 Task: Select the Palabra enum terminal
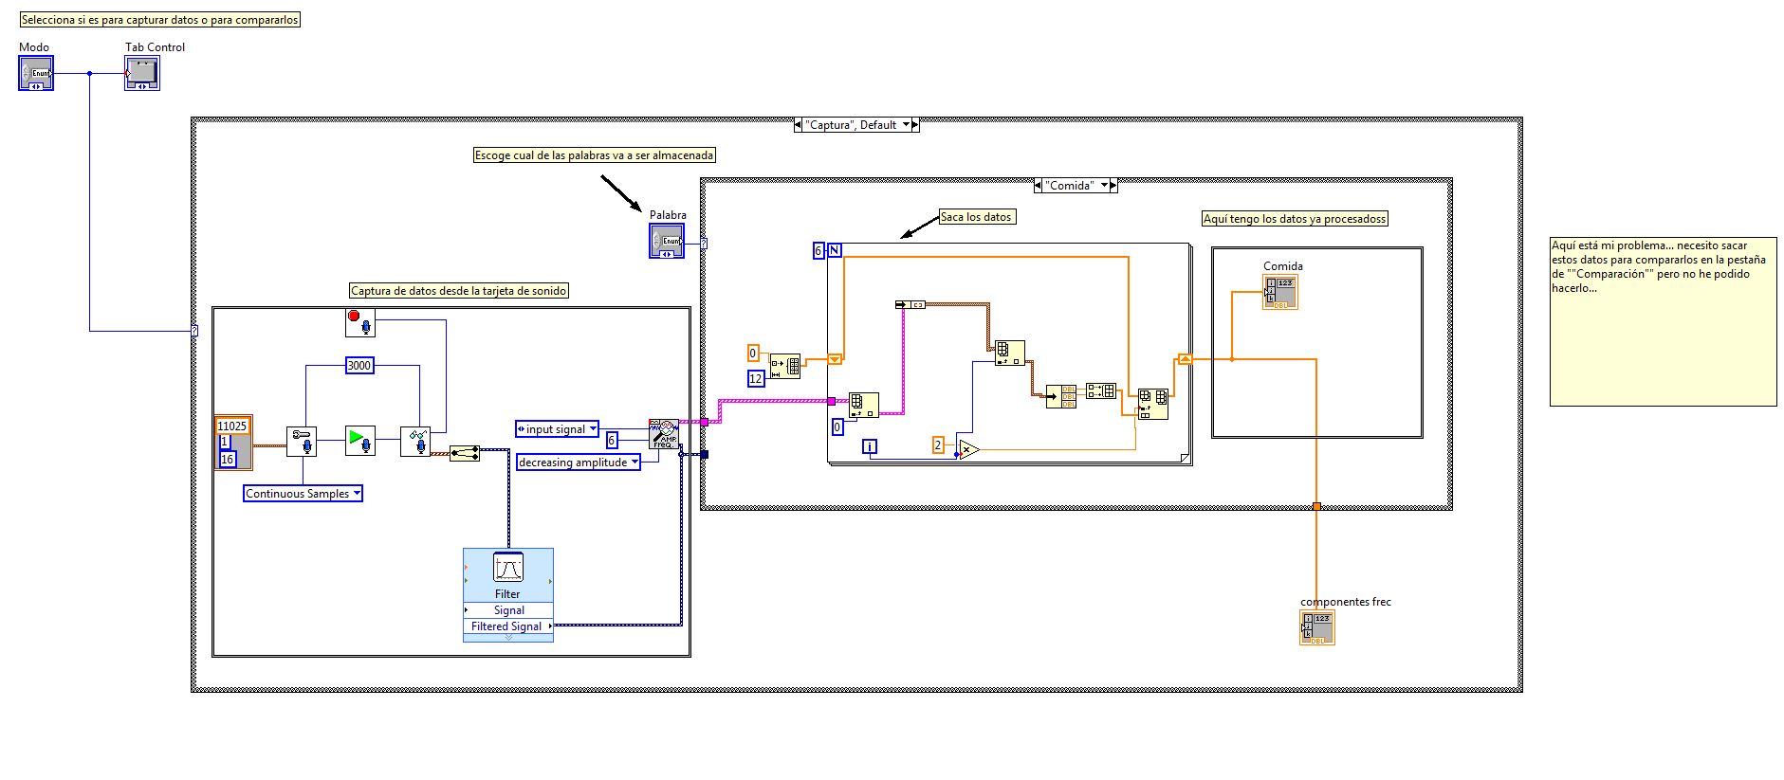click(x=667, y=241)
